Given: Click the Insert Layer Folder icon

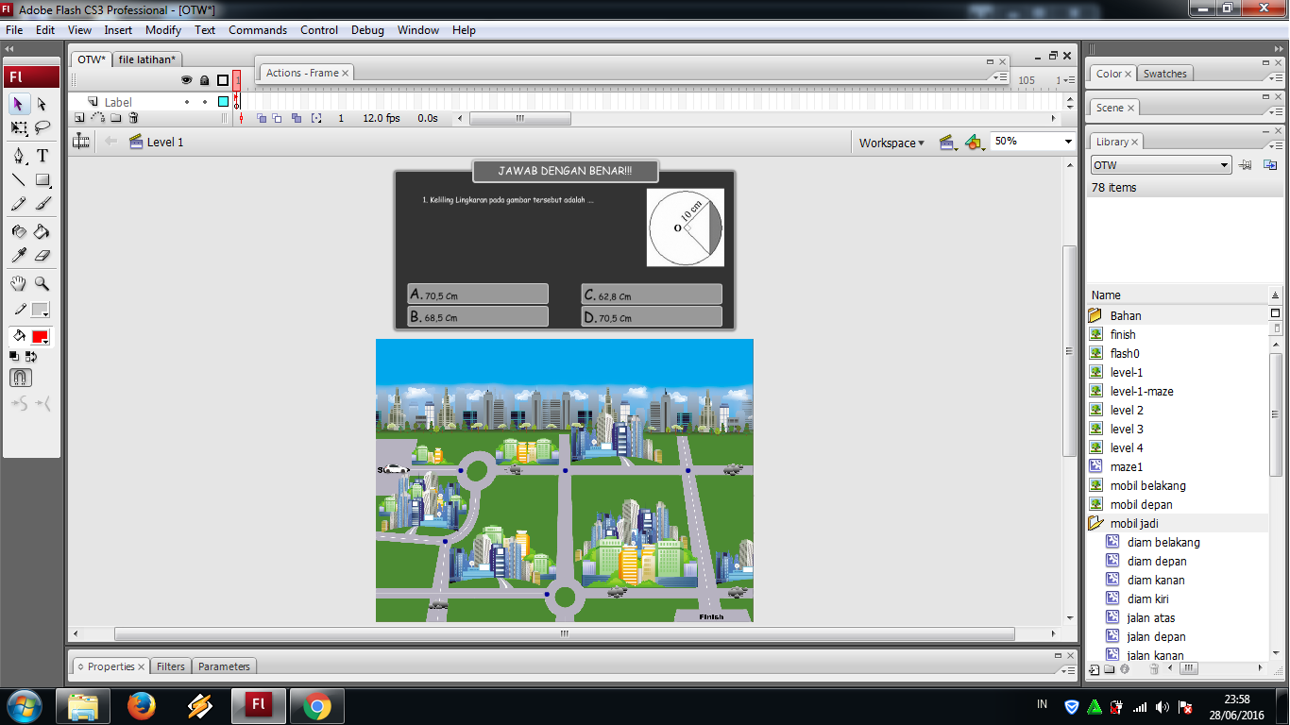Looking at the screenshot, I should [x=116, y=118].
